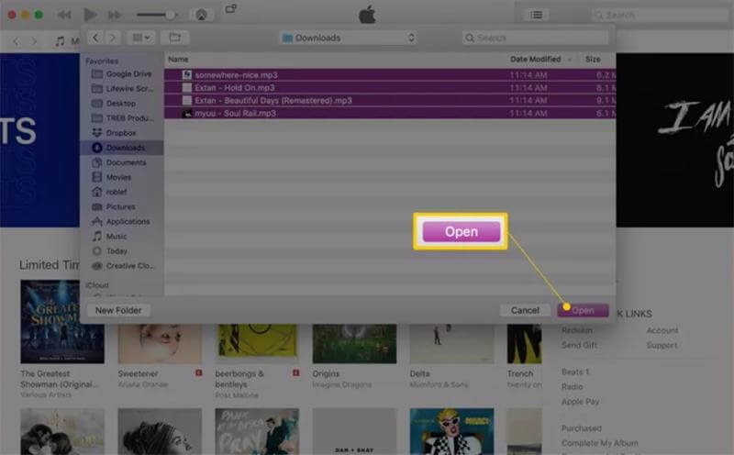Click the Apple Pay link

coord(581,402)
